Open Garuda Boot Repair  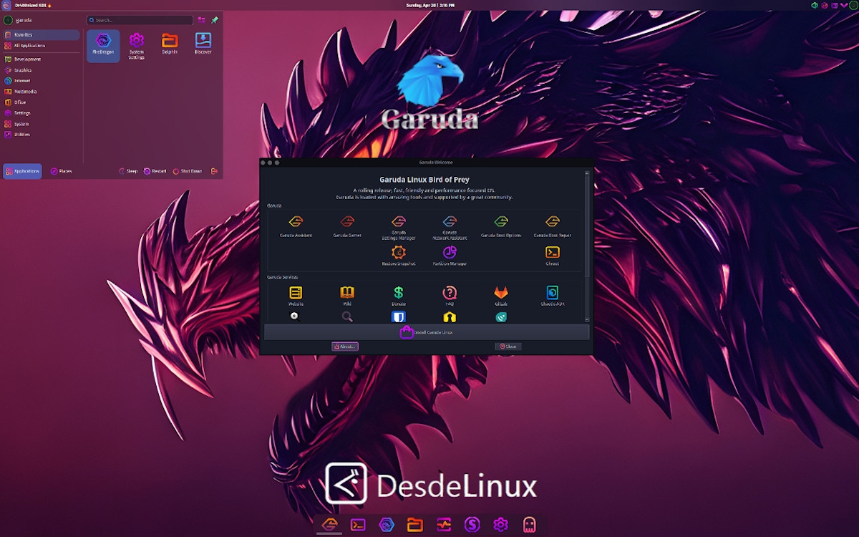point(552,223)
